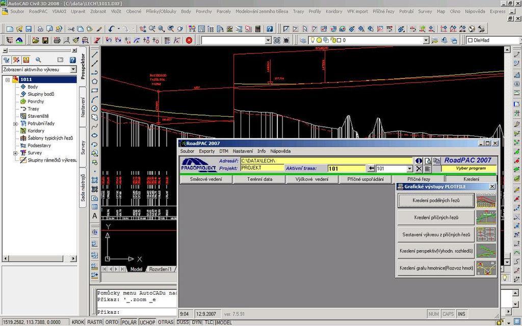Toggle OTRAS tracking in status bar
Image resolution: width=522 pixels, height=326 pixels.
pyautogui.click(x=165, y=322)
